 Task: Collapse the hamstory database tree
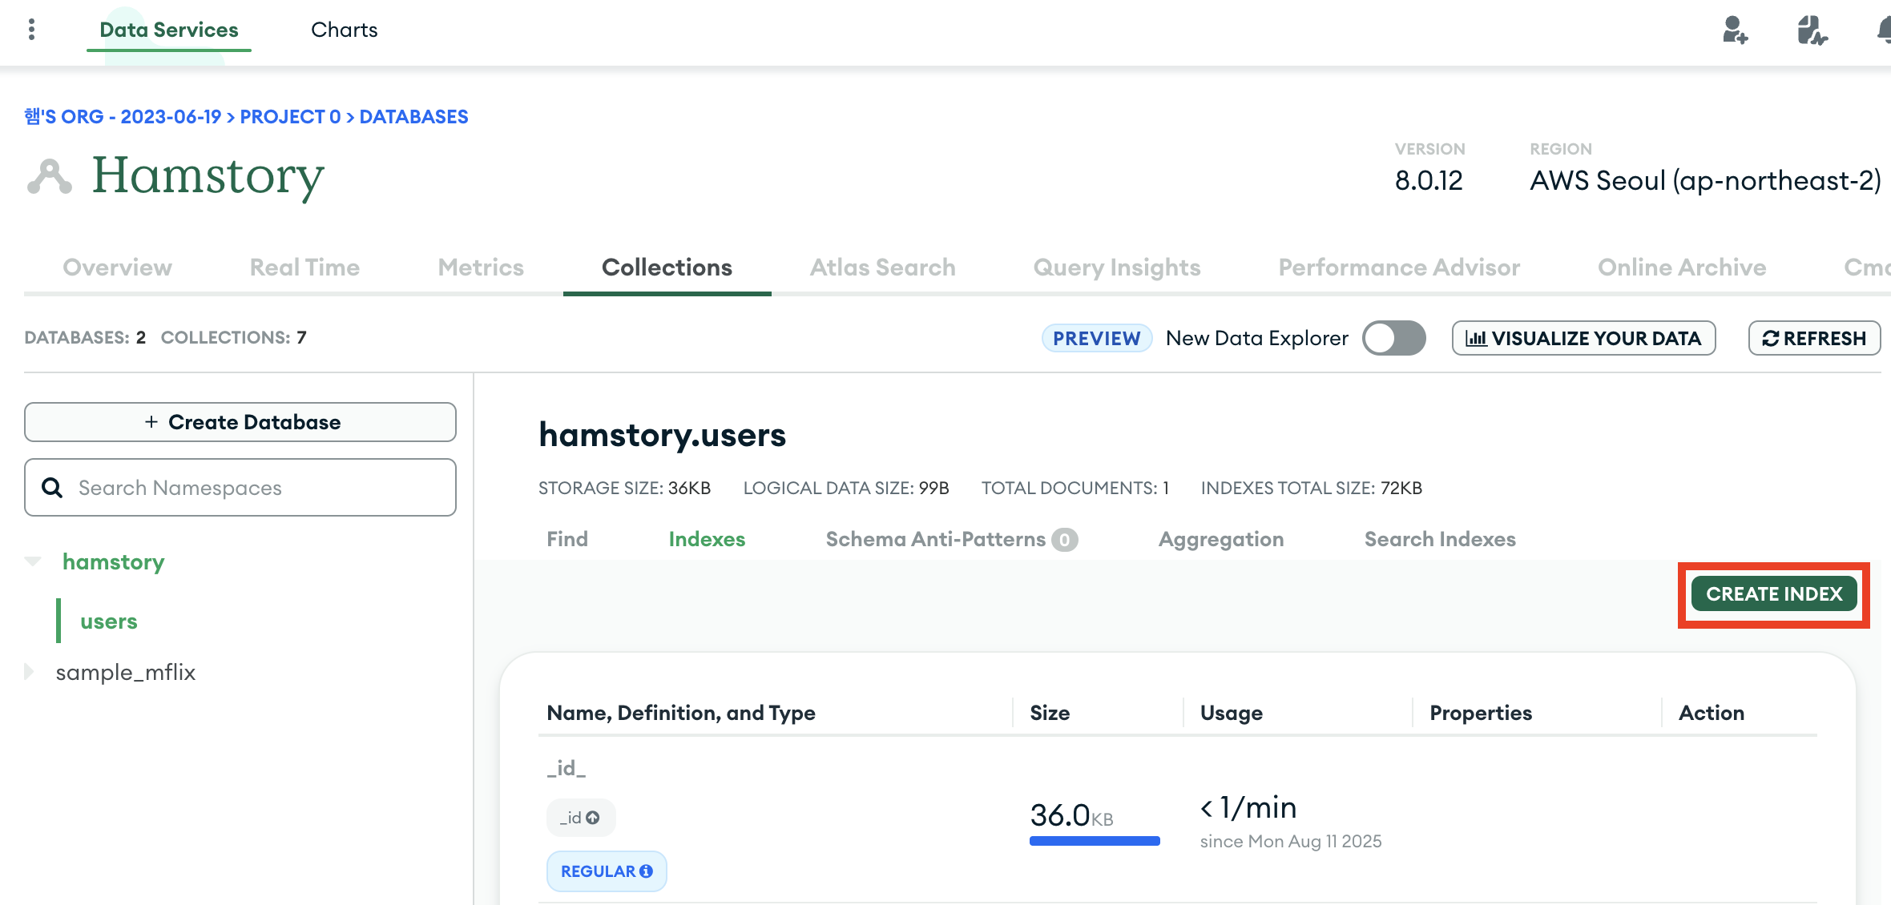click(x=33, y=561)
